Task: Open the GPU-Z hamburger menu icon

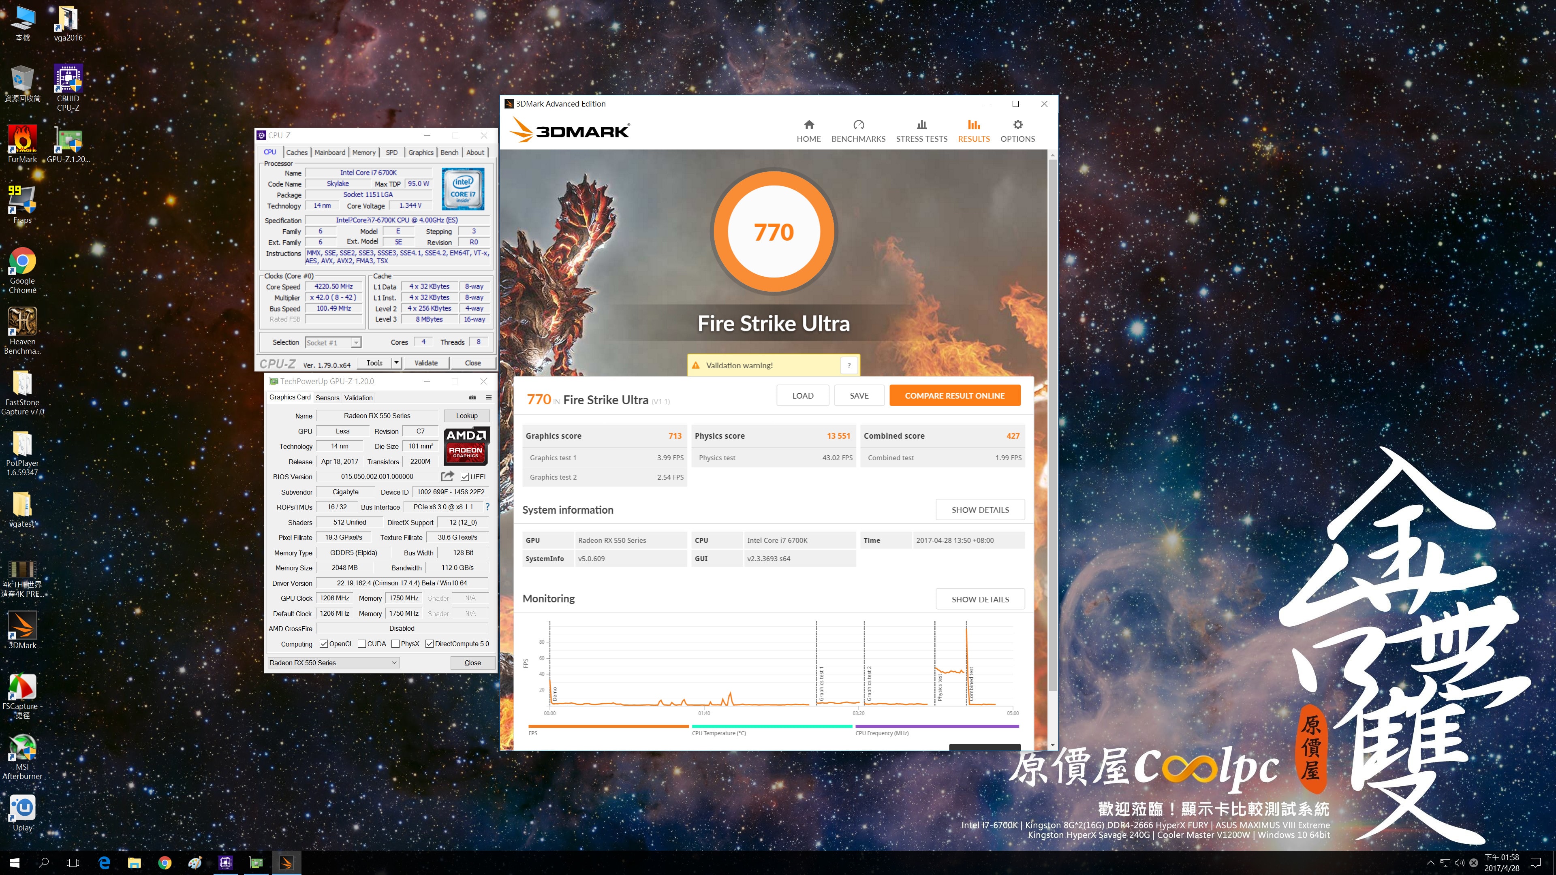Action: (x=489, y=397)
